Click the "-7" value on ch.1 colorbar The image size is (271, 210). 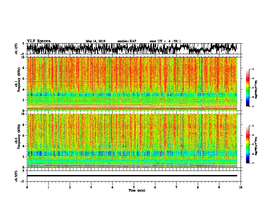click(x=252, y=106)
